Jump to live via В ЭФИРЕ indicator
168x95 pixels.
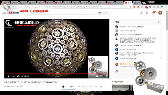click(x=25, y=76)
